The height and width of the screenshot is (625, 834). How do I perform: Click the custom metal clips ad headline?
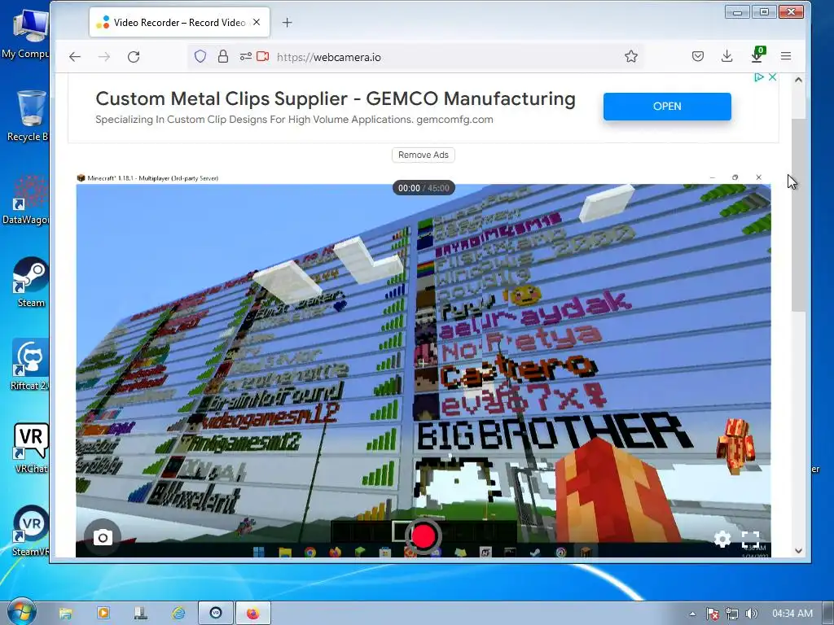(336, 98)
